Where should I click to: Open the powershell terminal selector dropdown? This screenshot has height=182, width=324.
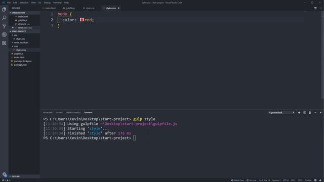[281, 113]
